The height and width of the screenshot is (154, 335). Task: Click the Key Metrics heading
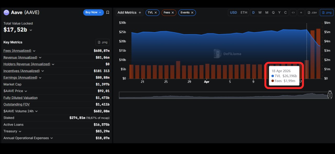13,42
